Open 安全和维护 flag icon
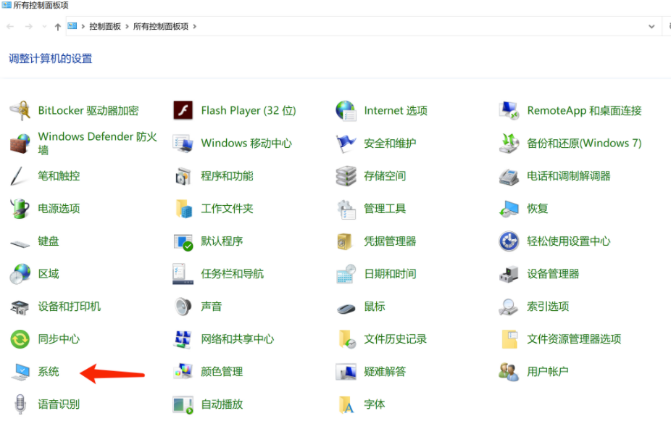Screen dimensions: 671x445 pyautogui.click(x=346, y=144)
